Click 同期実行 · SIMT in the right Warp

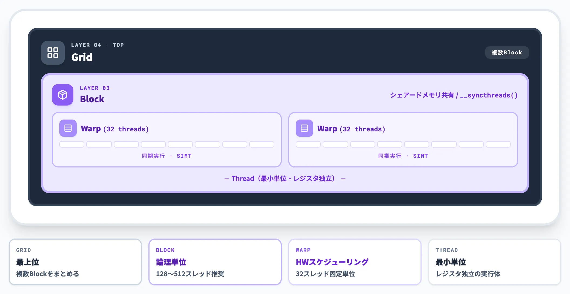tap(403, 156)
